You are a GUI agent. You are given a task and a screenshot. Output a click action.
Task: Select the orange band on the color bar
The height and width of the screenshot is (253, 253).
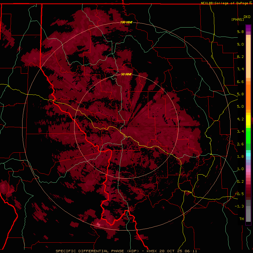tap(248, 97)
